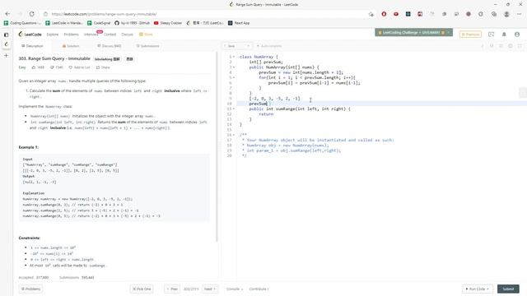This screenshot has height=296, width=527.
Task: Click the LeetCode logo
Action: coord(30,35)
